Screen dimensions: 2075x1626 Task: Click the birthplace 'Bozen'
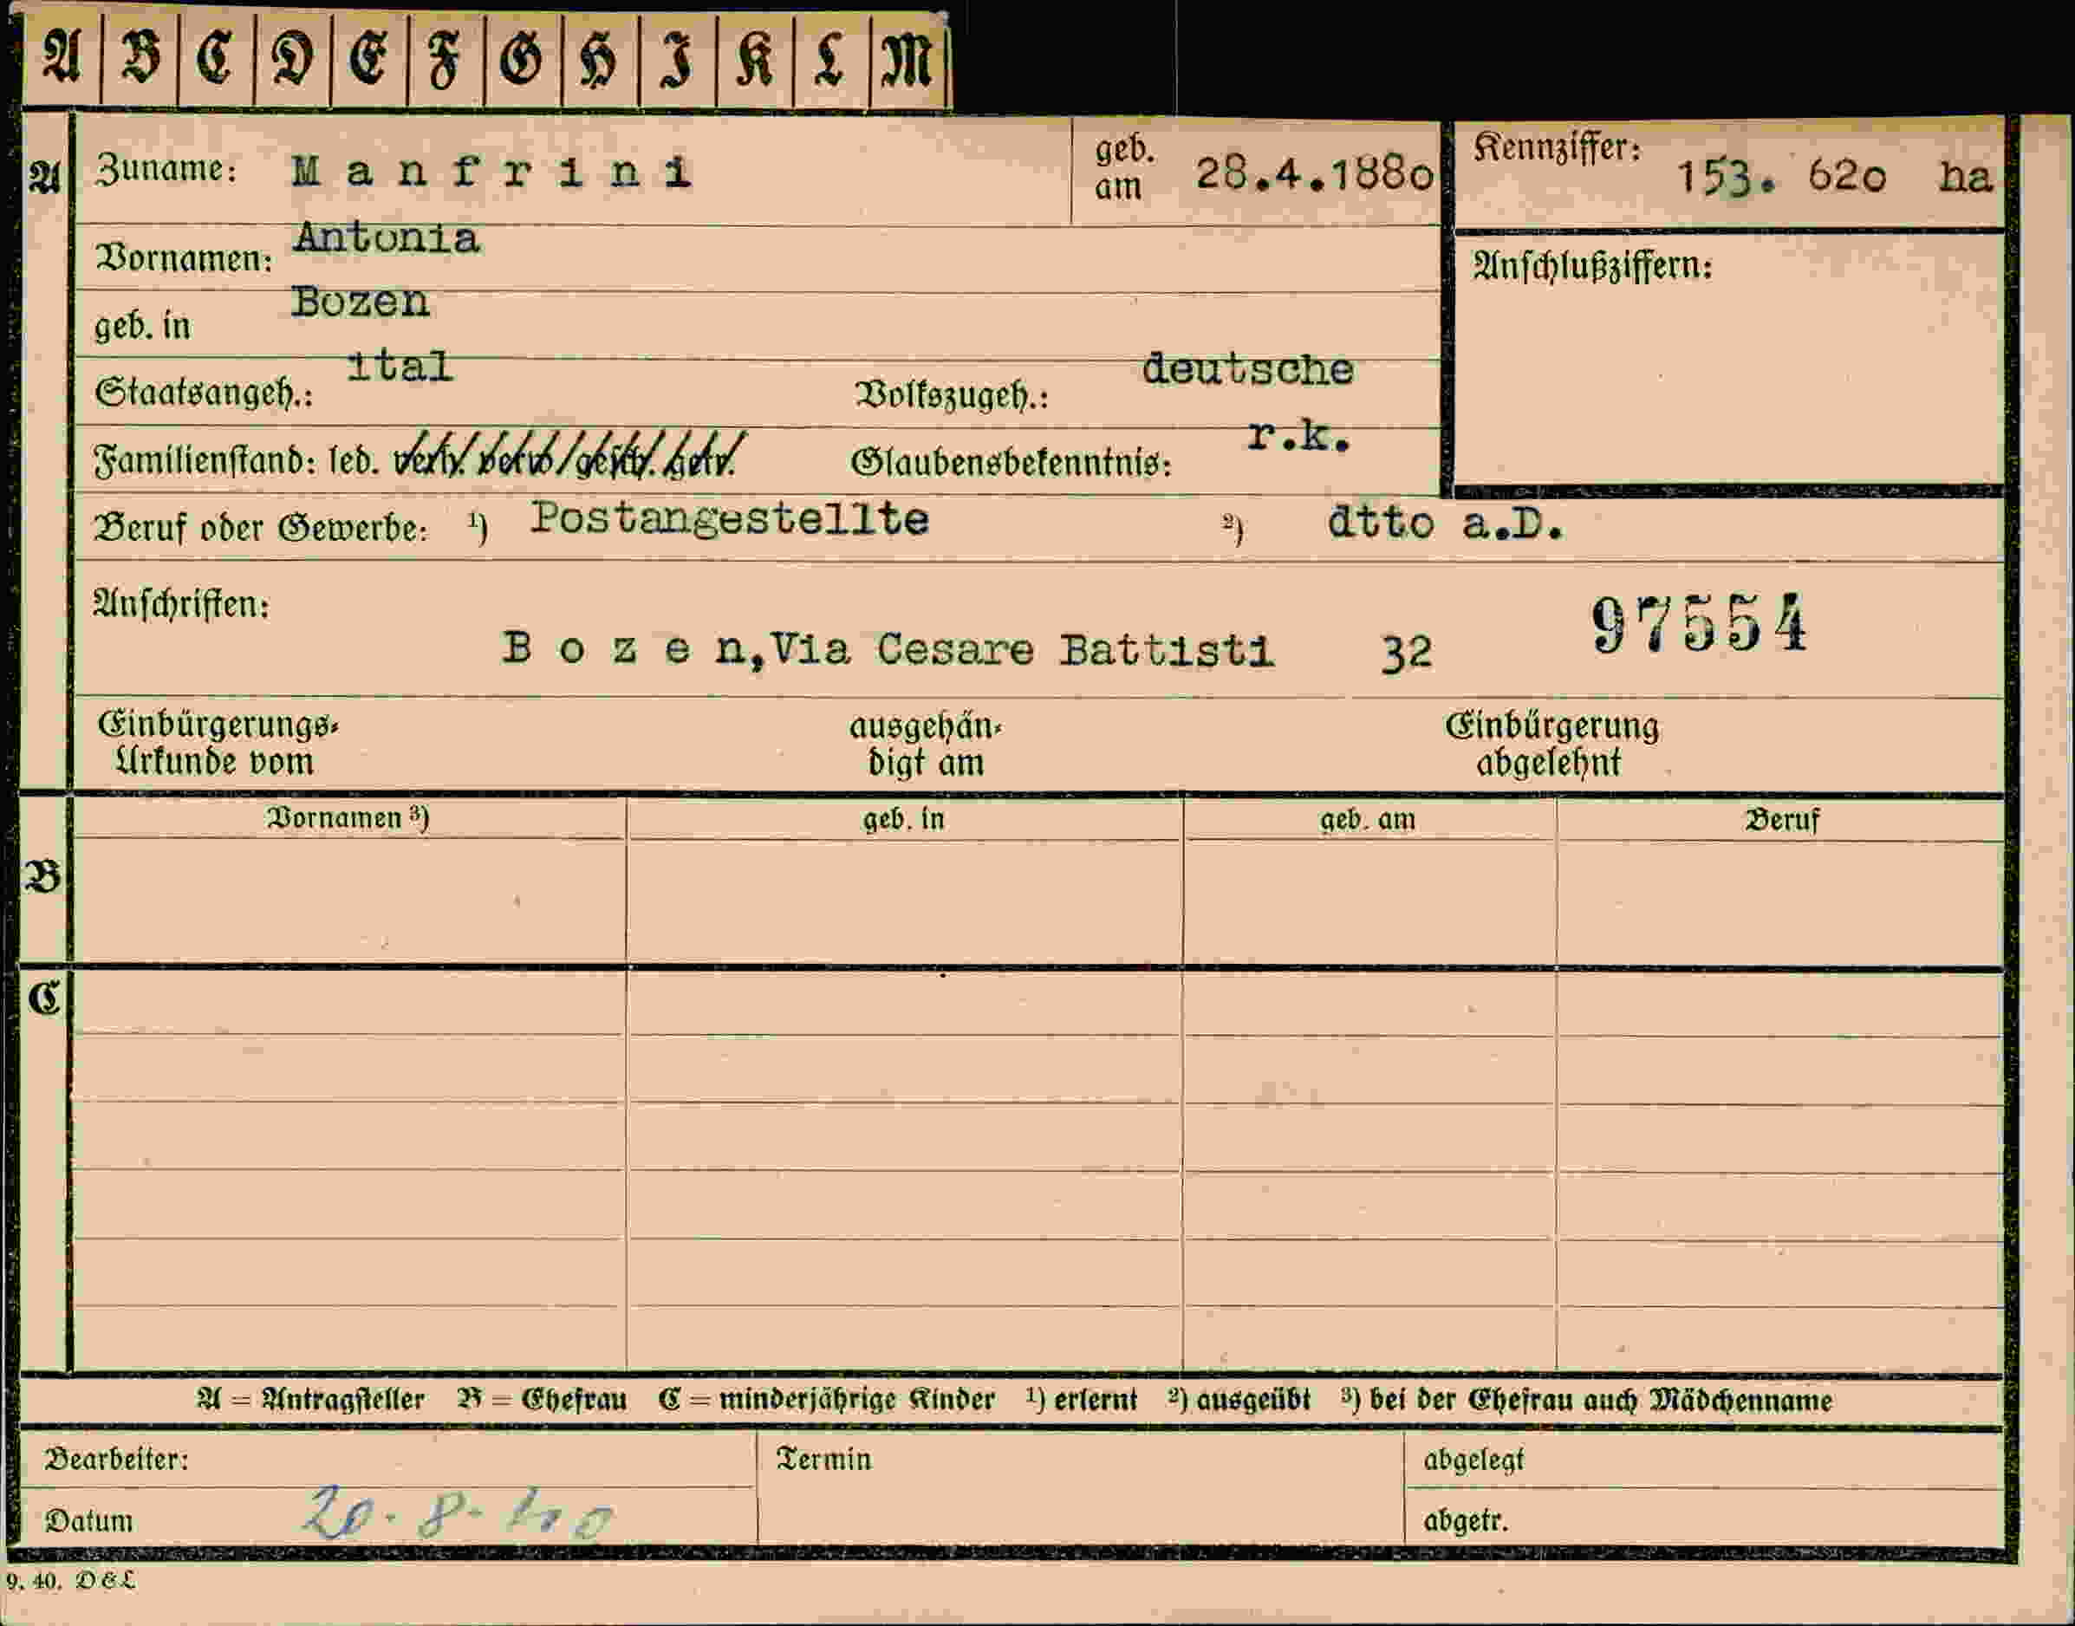click(x=360, y=302)
